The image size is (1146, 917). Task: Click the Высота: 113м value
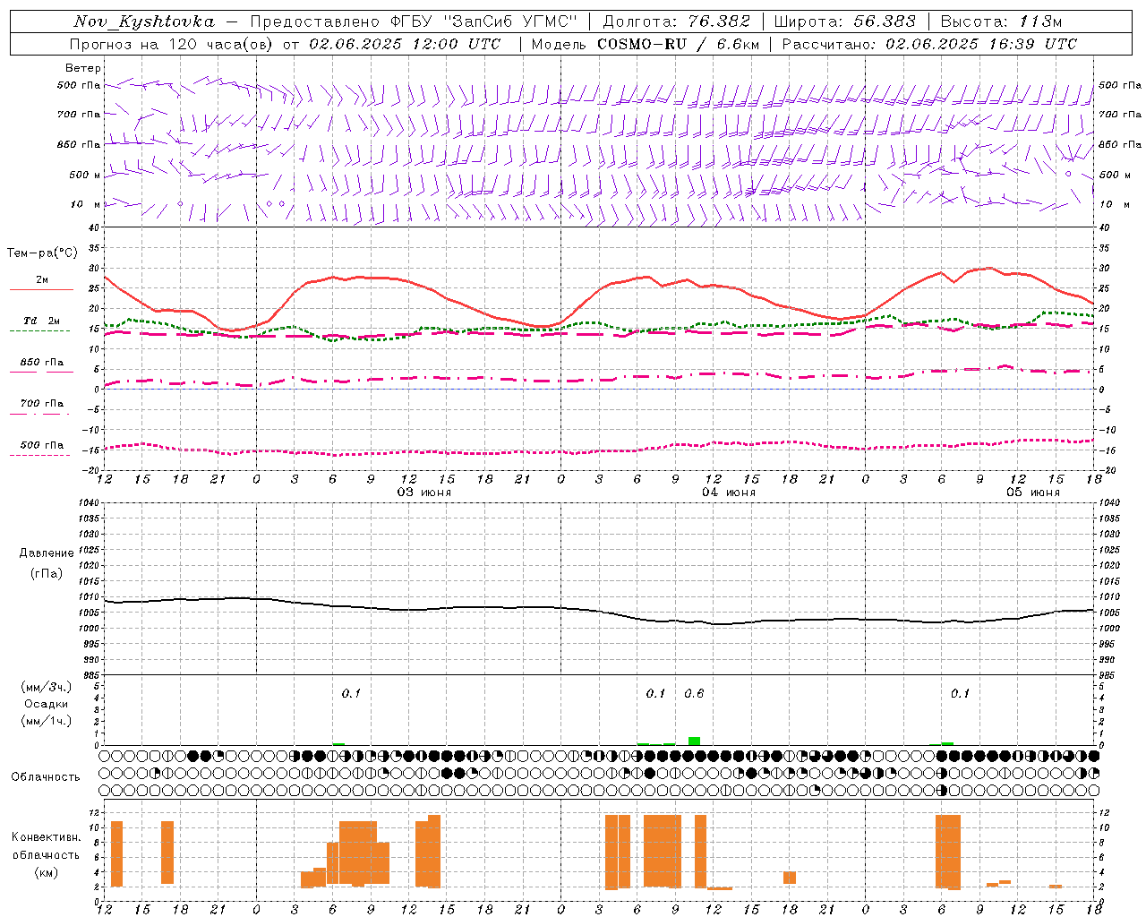coord(1001,21)
